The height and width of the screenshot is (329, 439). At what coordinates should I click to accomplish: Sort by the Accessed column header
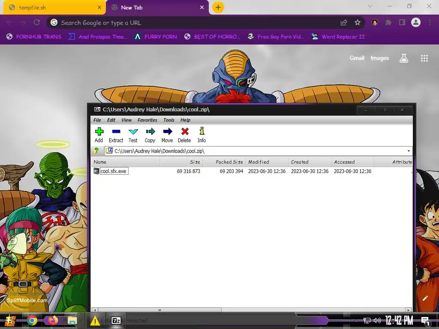pos(352,162)
